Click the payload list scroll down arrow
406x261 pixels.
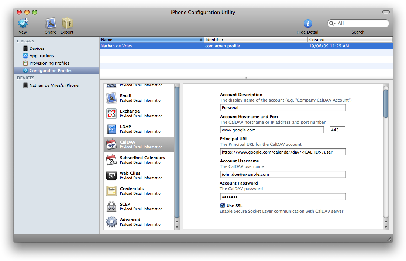(177, 227)
